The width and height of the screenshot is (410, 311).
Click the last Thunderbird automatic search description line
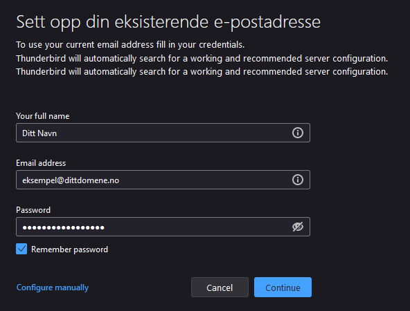pyautogui.click(x=202, y=71)
